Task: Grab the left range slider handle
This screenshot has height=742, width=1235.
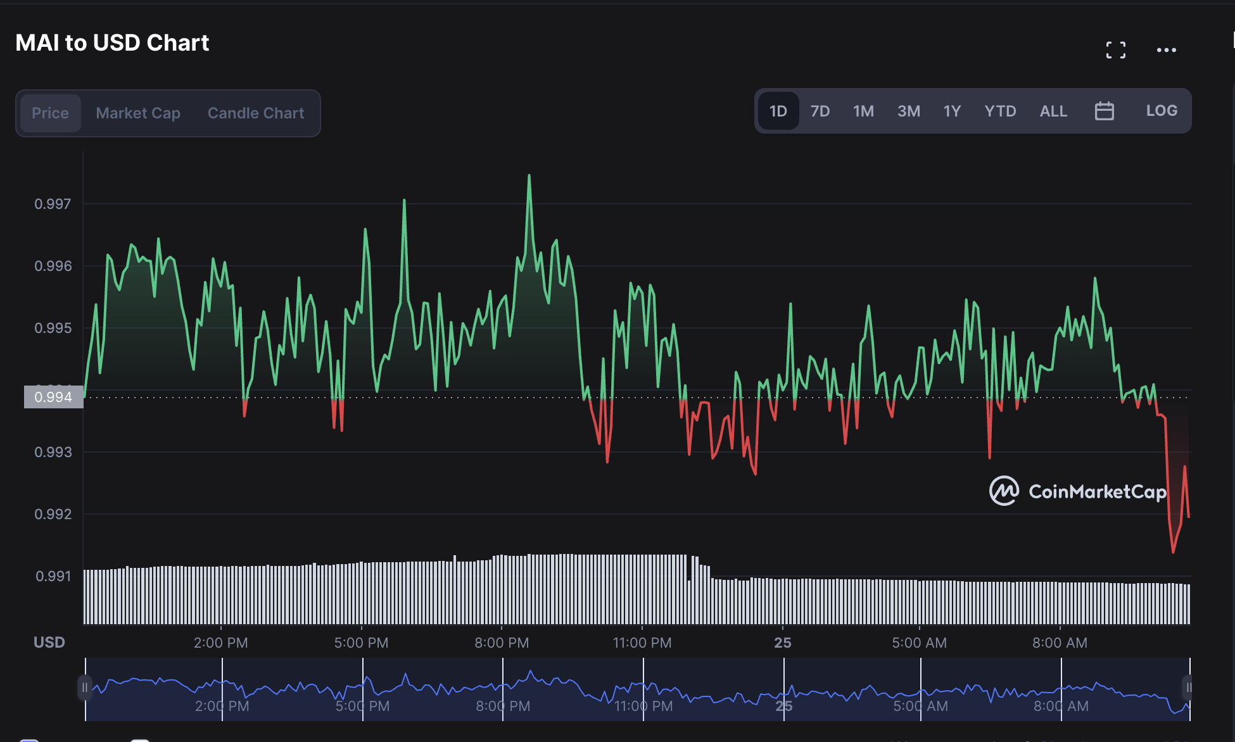Action: [x=85, y=688]
